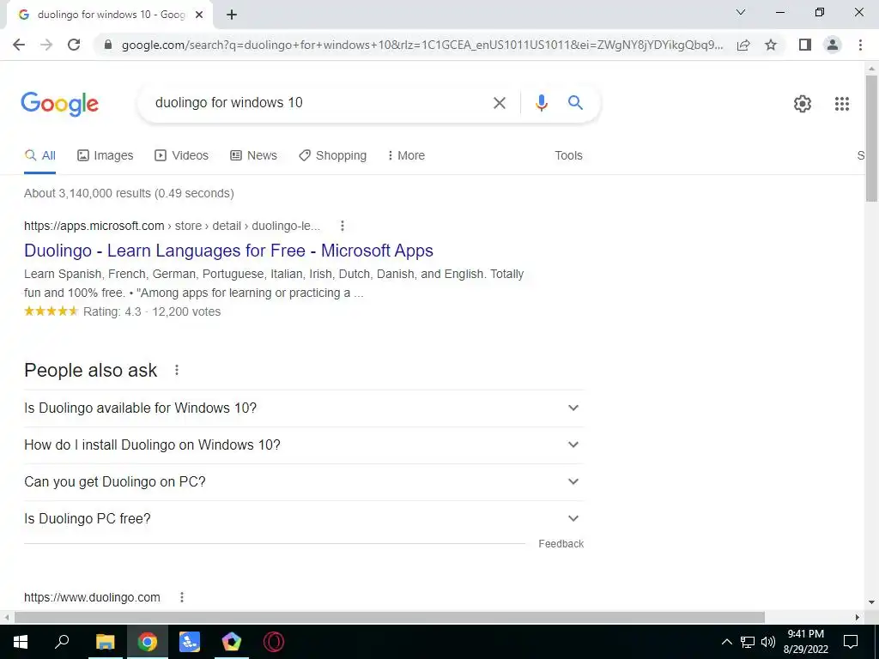
Task: Click the address bar URL
Action: click(x=422, y=45)
